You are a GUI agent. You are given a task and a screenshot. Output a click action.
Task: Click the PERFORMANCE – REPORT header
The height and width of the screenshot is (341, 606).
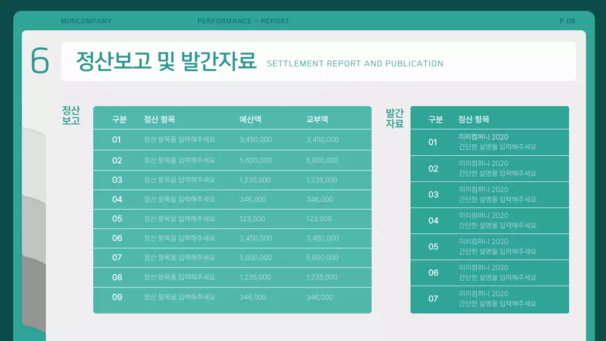pyautogui.click(x=243, y=21)
